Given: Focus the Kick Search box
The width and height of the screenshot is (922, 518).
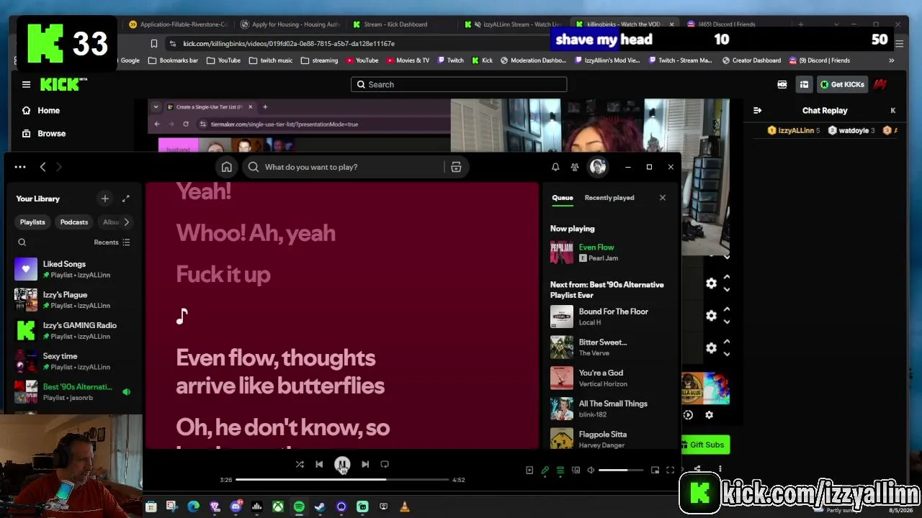Looking at the screenshot, I should click(459, 85).
